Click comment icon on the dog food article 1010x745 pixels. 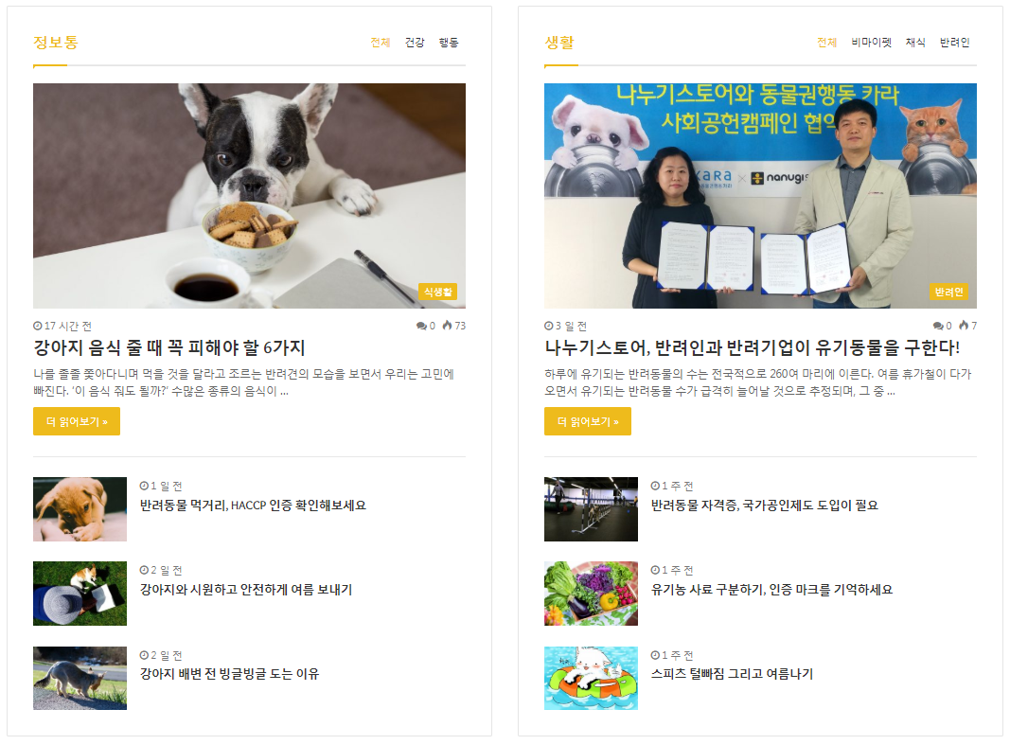tap(421, 326)
